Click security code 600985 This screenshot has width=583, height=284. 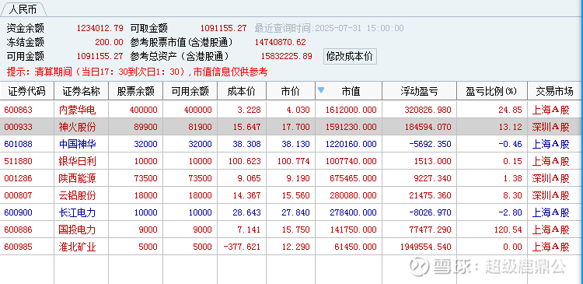click(x=18, y=247)
